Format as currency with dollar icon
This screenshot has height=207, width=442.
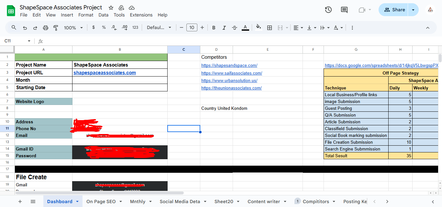pos(94,27)
